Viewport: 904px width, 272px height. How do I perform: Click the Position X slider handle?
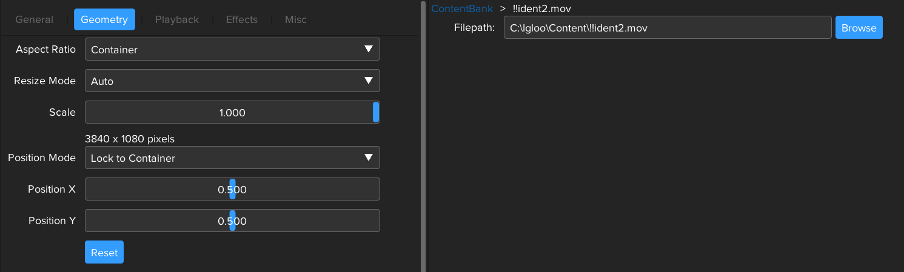click(232, 189)
